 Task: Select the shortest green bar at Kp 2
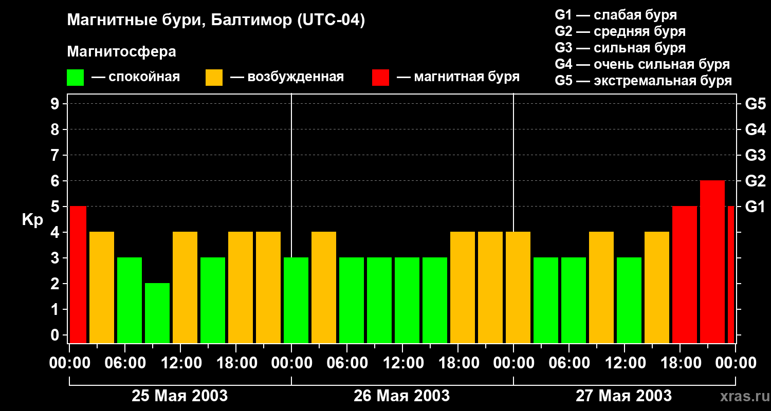click(x=157, y=312)
